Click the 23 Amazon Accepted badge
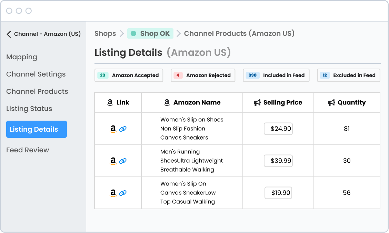This screenshot has height=233, width=389. point(129,75)
